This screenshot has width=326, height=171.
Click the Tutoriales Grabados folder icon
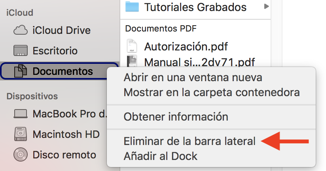pos(132,7)
